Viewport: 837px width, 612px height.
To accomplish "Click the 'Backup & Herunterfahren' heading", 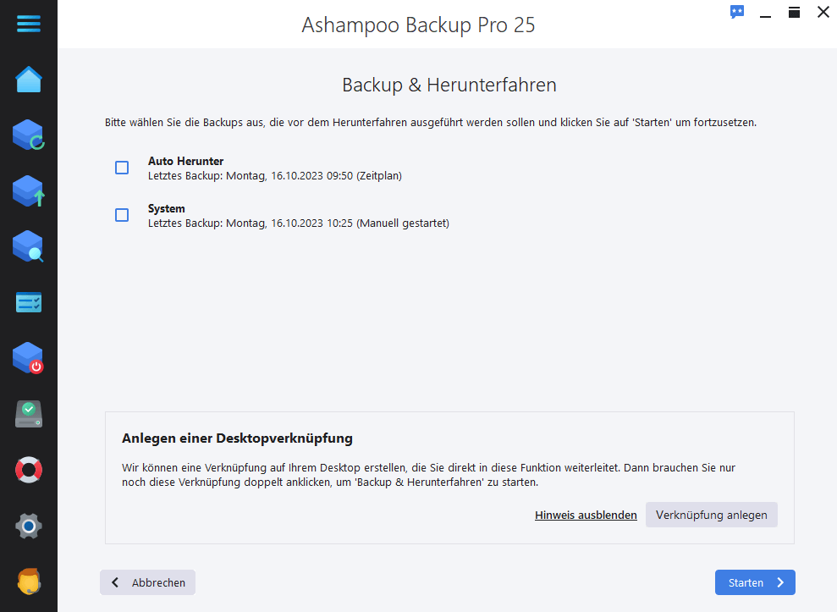I will (449, 85).
